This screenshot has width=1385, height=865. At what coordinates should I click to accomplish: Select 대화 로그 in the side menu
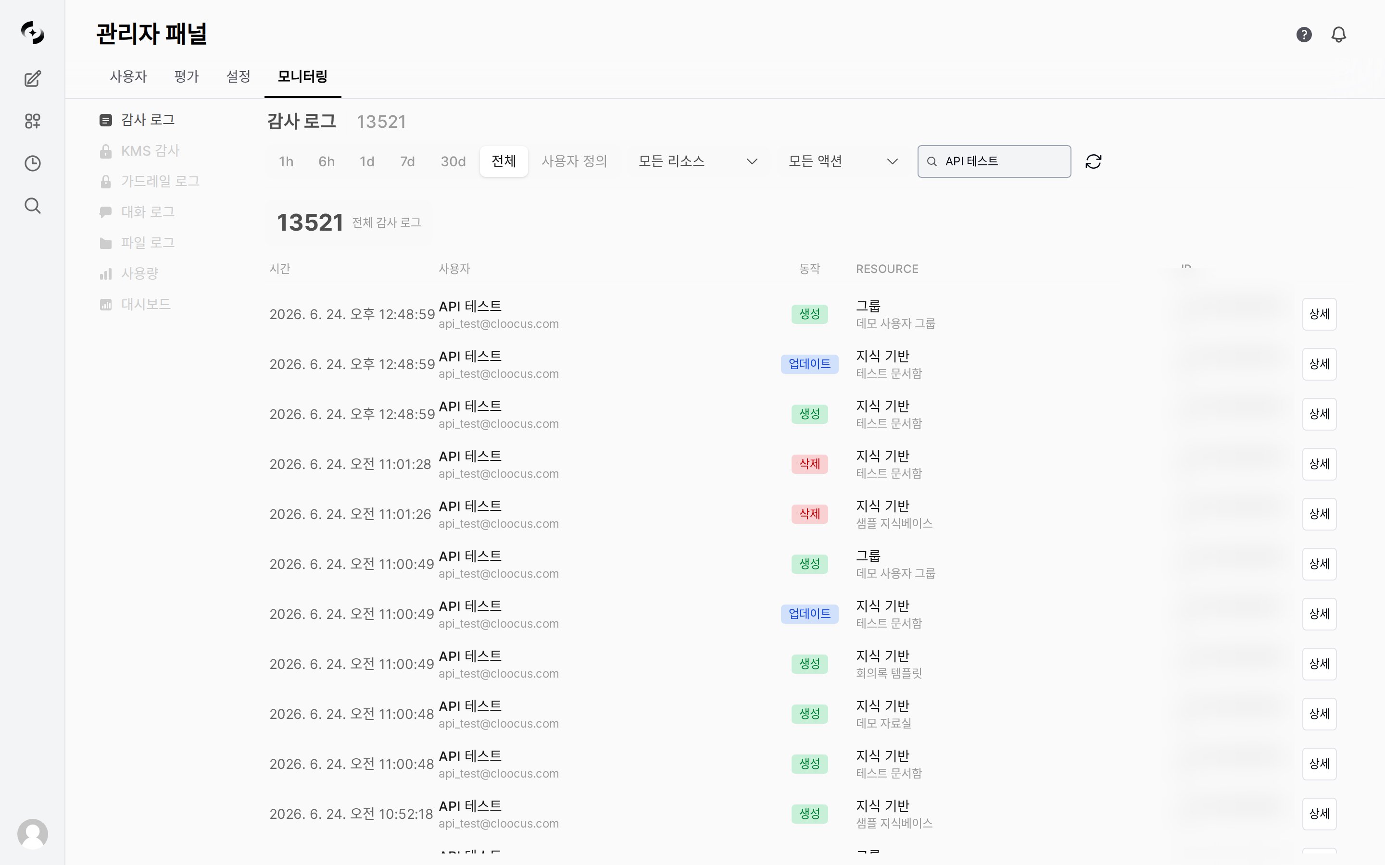pos(137,212)
